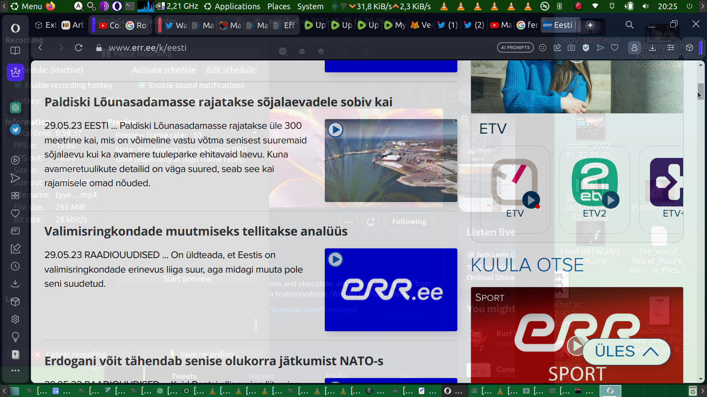The width and height of the screenshot is (707, 397).
Task: Toggle the Enable recording hotkey checkbox
Action: (x=18, y=85)
